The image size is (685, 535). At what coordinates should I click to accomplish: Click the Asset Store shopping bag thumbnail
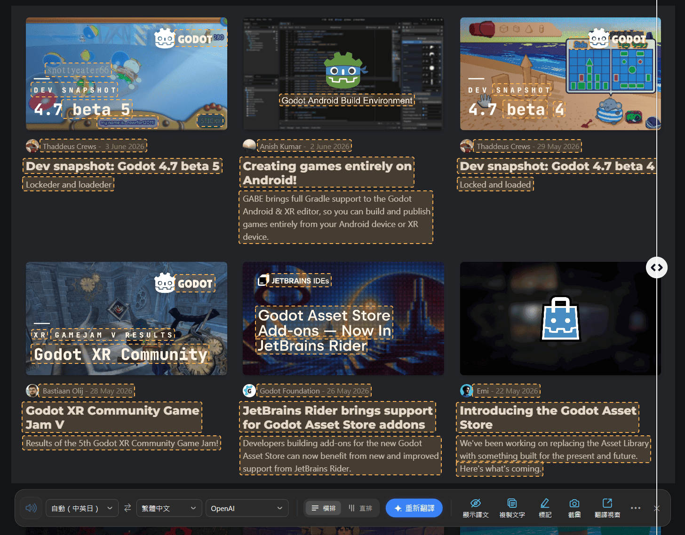pos(560,318)
